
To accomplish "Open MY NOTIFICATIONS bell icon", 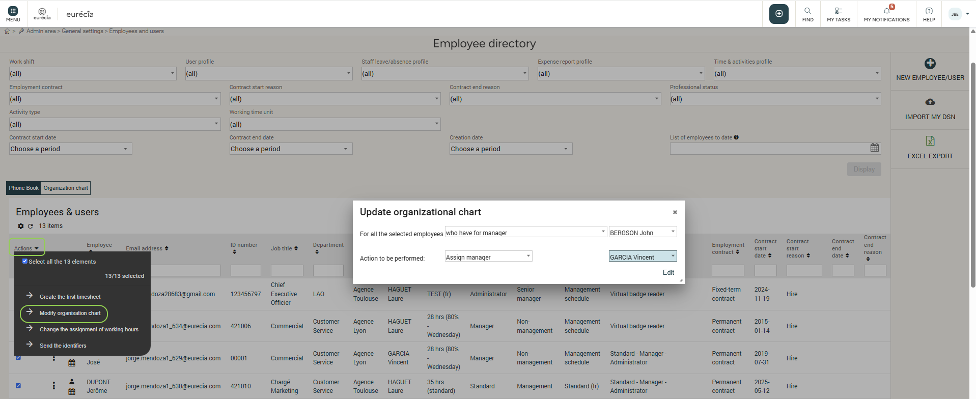I will tap(886, 11).
